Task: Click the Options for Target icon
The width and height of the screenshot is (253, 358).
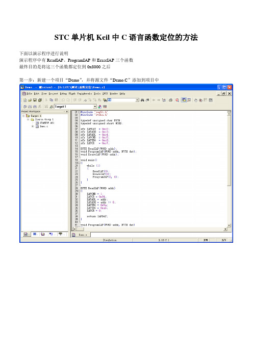Action: [x=51, y=107]
